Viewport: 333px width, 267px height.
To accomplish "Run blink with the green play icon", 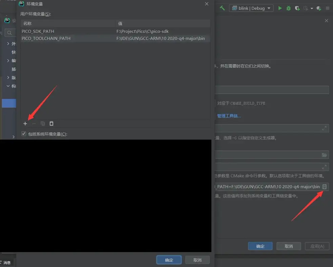I will click(x=280, y=8).
